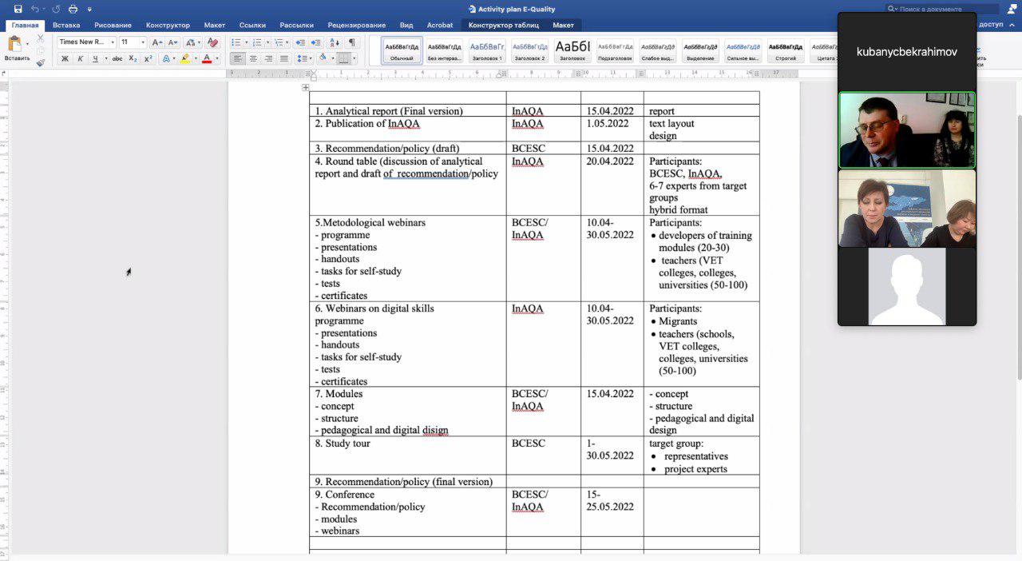Show or hide paragraph marks (¶)

pyautogui.click(x=352, y=42)
